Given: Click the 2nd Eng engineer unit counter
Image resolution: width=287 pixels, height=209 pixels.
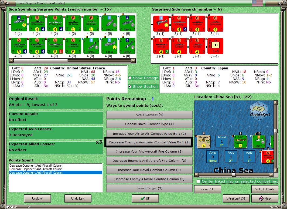Looking at the screenshot, I should pyautogui.click(x=216, y=46).
